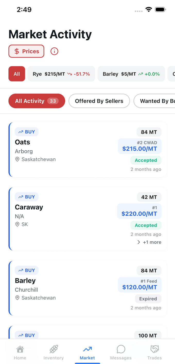
Task: Tap the info icon beside Prices
Action: click(54, 51)
